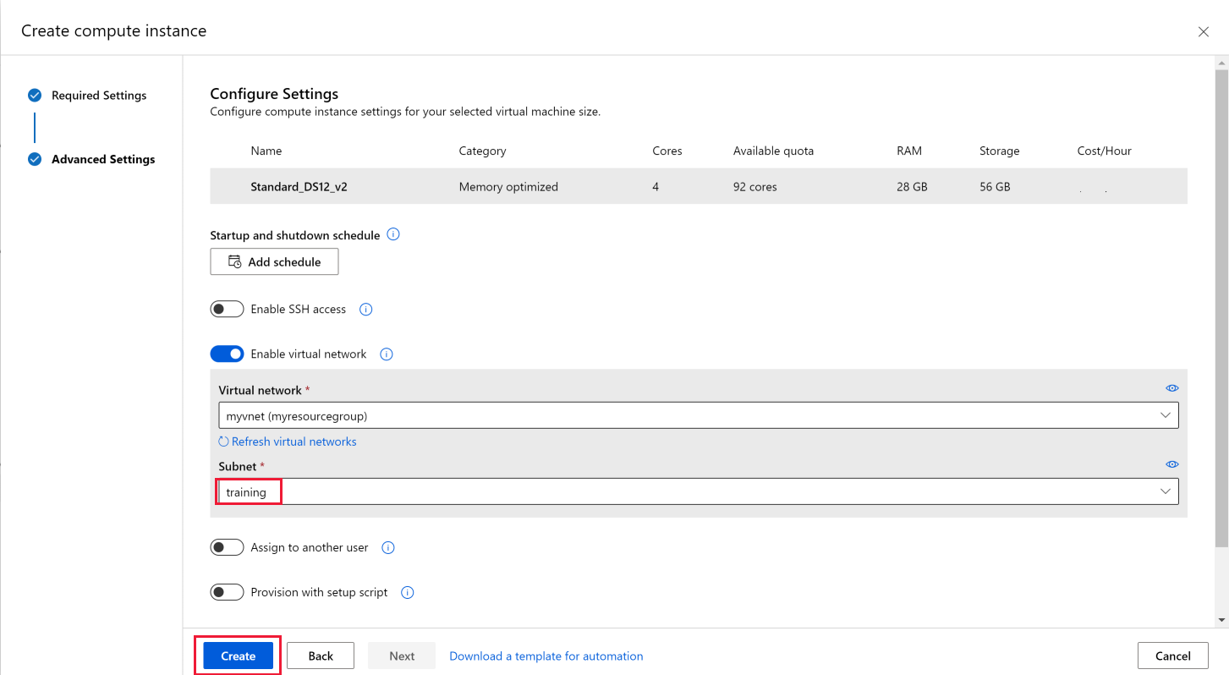
Task: Click info icon beside Assign to another user
Action: (x=388, y=548)
